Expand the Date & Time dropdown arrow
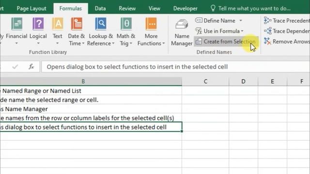This screenshot has width=310, height=174. click(83, 43)
